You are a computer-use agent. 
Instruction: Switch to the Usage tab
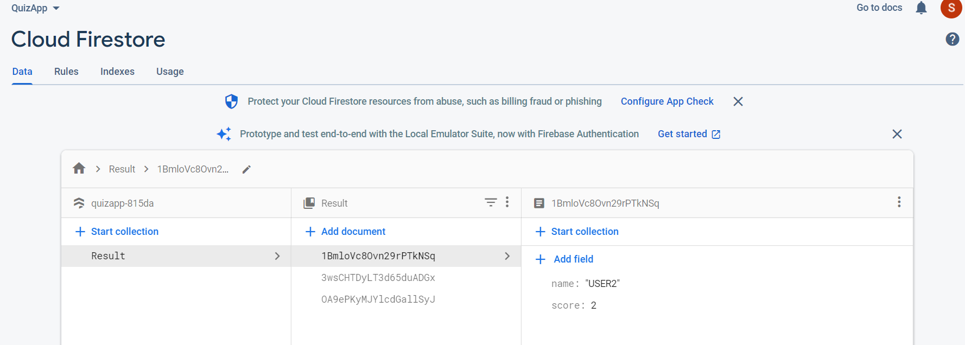coord(170,72)
